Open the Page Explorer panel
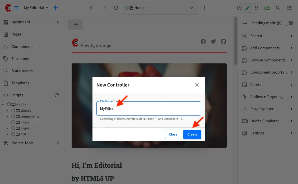The image size is (298, 184). [268, 109]
